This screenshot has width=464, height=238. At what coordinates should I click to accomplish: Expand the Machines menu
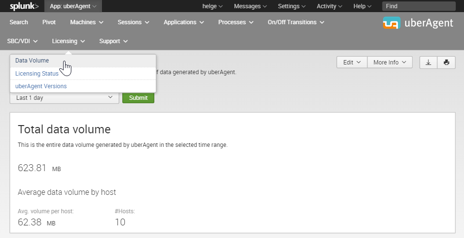[87, 22]
